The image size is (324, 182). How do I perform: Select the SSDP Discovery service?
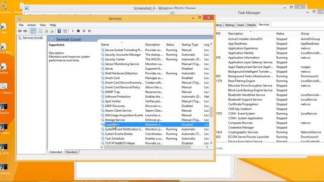pyautogui.click(x=155, y=106)
